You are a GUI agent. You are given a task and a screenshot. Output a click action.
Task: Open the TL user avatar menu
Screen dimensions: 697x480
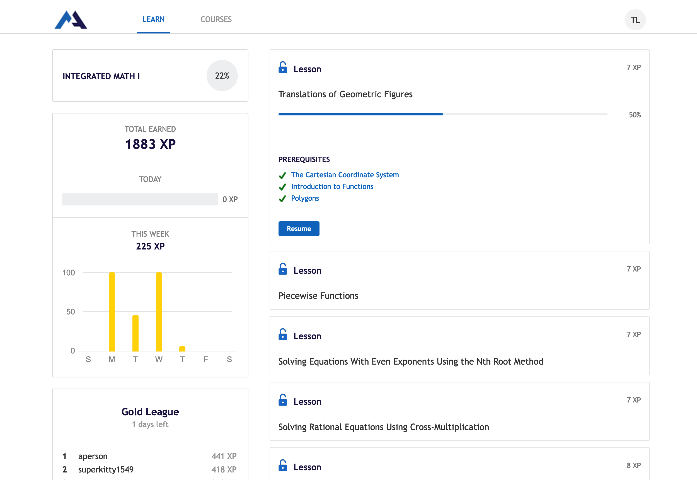pyautogui.click(x=635, y=20)
